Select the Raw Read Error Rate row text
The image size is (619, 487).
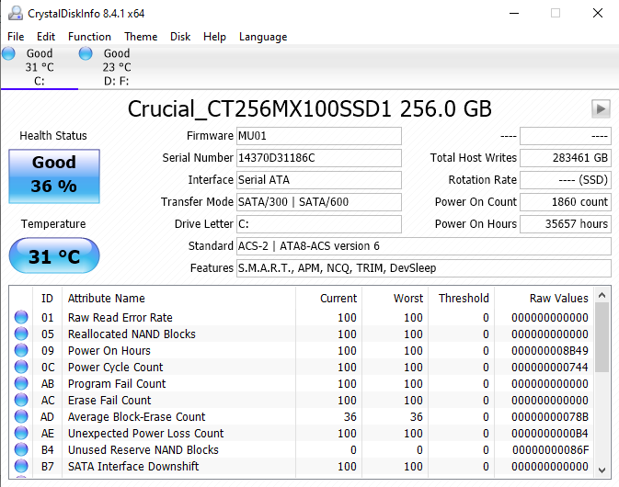pos(120,317)
